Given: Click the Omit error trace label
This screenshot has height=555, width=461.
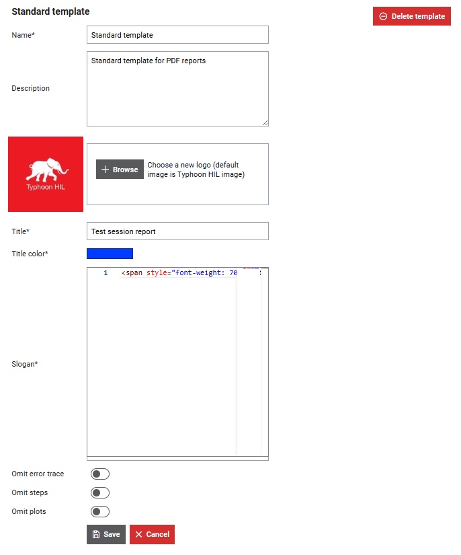Looking at the screenshot, I should 38,474.
